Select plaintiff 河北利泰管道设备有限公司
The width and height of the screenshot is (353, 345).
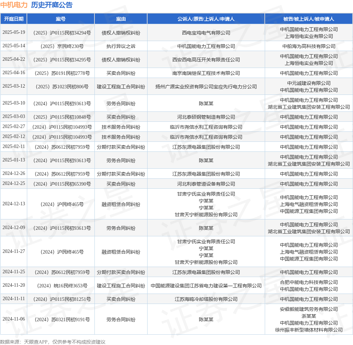coord(206,184)
